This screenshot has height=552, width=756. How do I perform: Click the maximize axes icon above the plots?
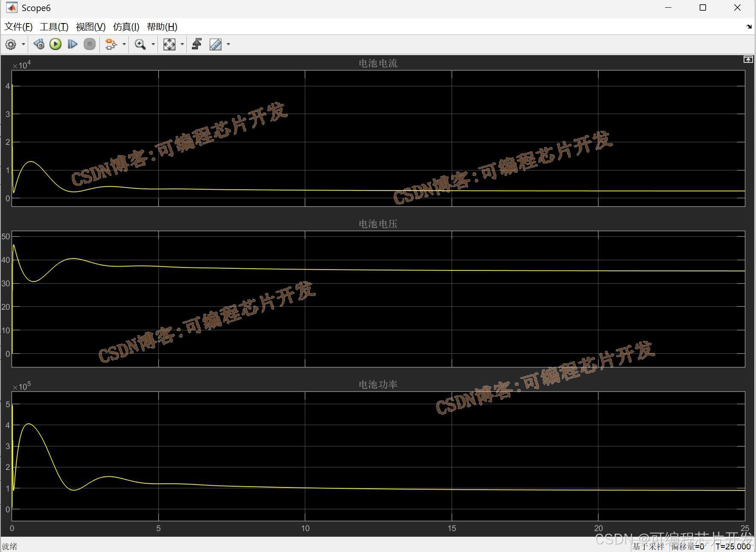tap(748, 59)
